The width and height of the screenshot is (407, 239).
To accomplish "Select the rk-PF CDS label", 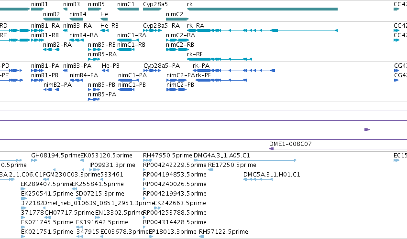I will coord(203,75).
